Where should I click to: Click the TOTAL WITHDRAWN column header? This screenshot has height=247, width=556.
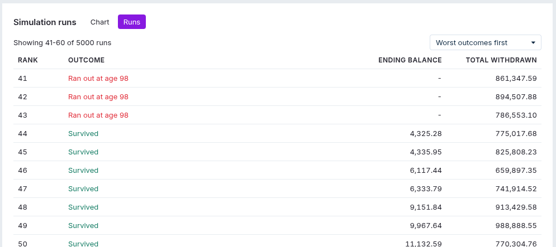[501, 60]
